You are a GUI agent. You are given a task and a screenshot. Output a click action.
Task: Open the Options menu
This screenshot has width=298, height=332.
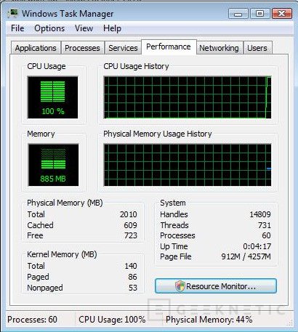49,28
